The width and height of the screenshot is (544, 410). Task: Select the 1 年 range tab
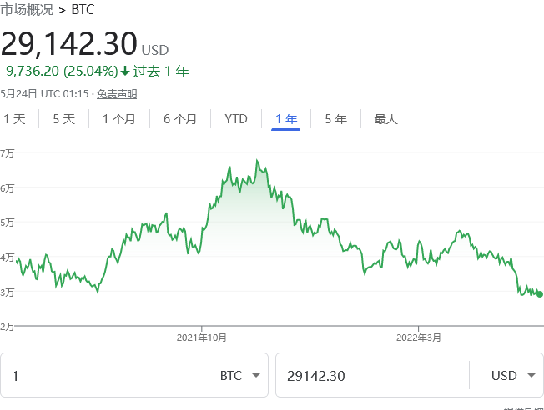tap(286, 119)
